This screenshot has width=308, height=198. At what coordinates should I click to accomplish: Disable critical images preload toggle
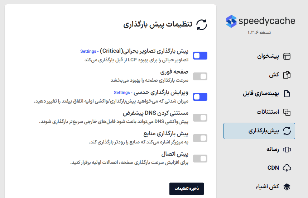(x=200, y=56)
